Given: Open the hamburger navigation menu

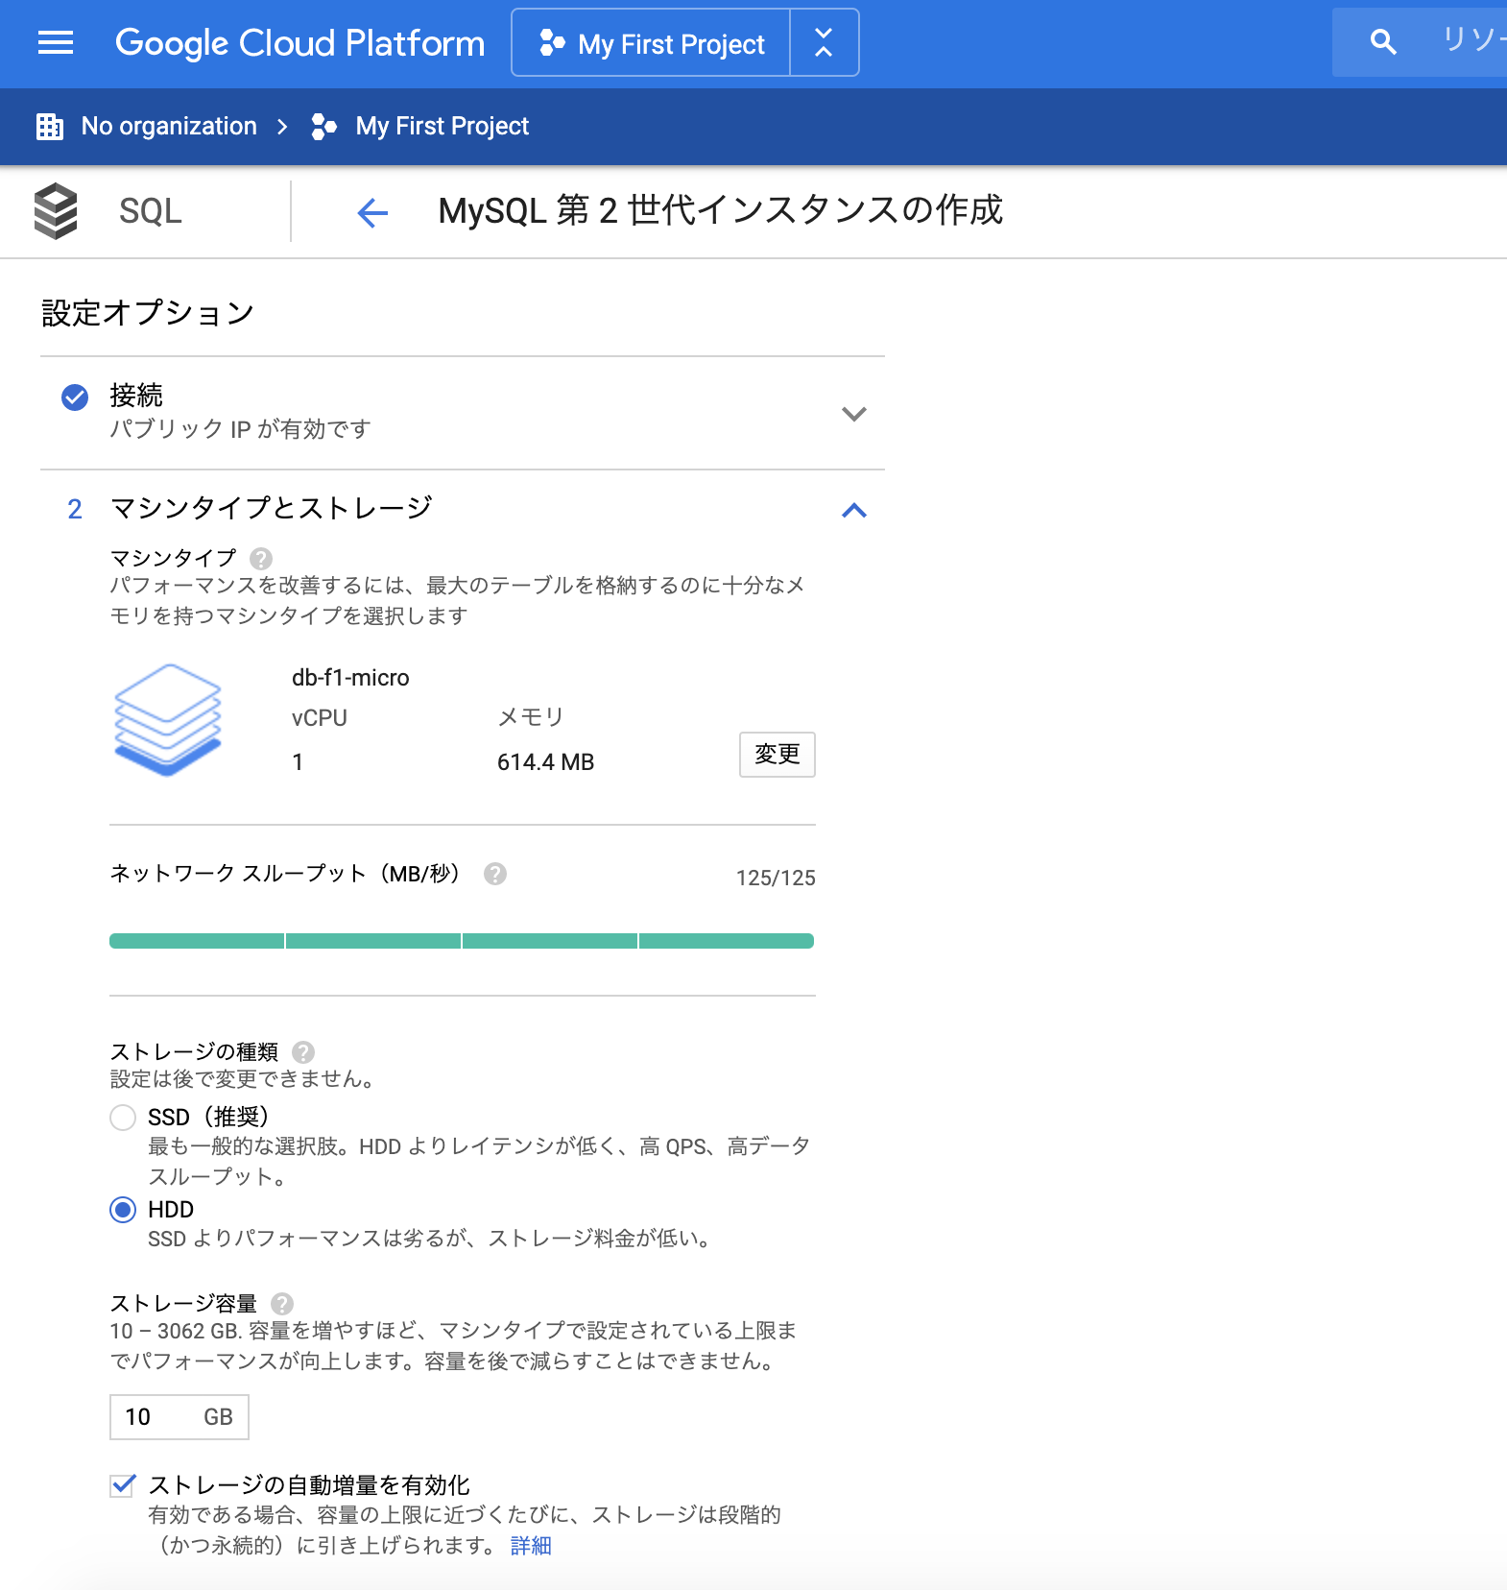Looking at the screenshot, I should click(x=56, y=42).
